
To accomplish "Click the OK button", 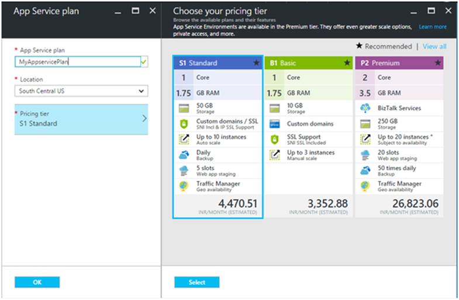I will click(37, 282).
